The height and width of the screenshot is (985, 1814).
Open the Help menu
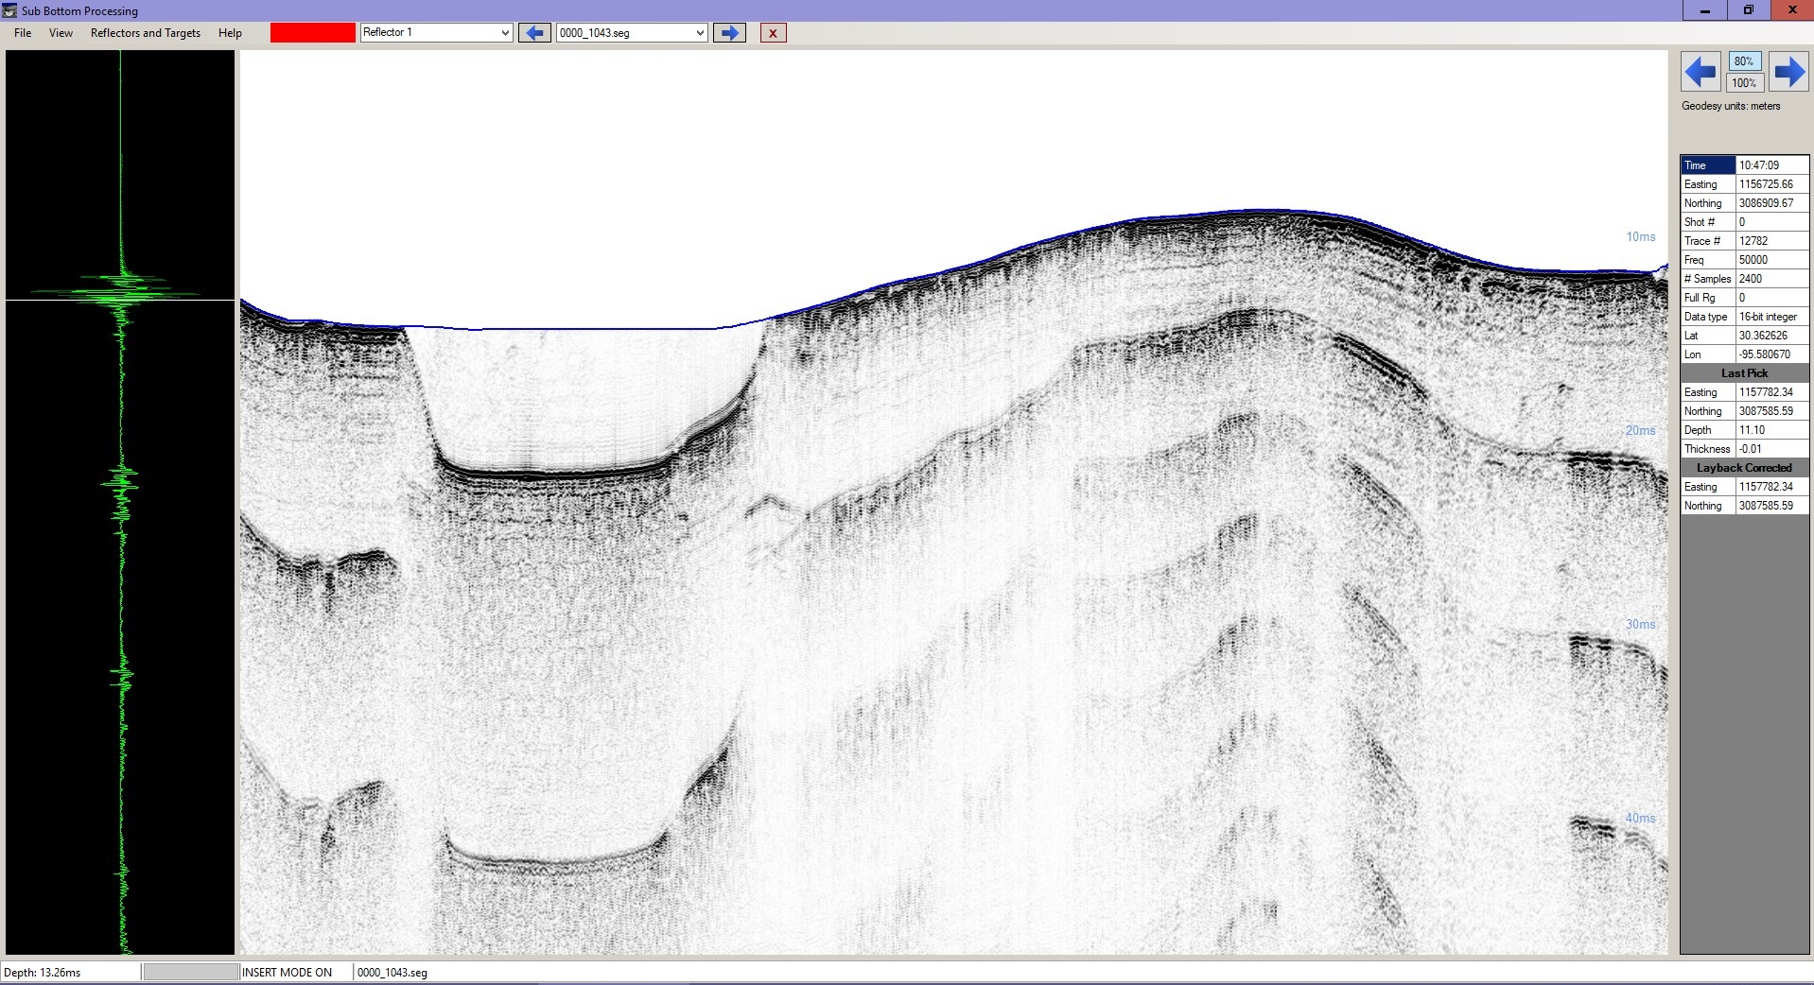230,33
